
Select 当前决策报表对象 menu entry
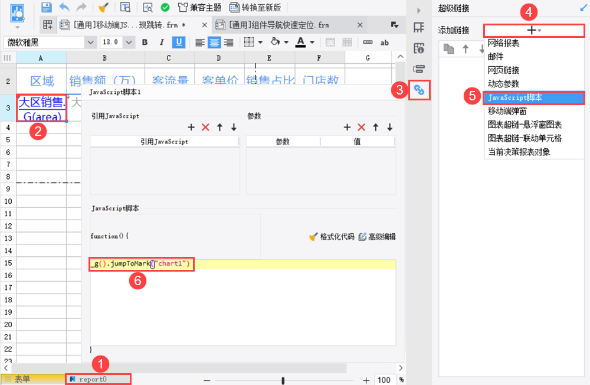[519, 152]
